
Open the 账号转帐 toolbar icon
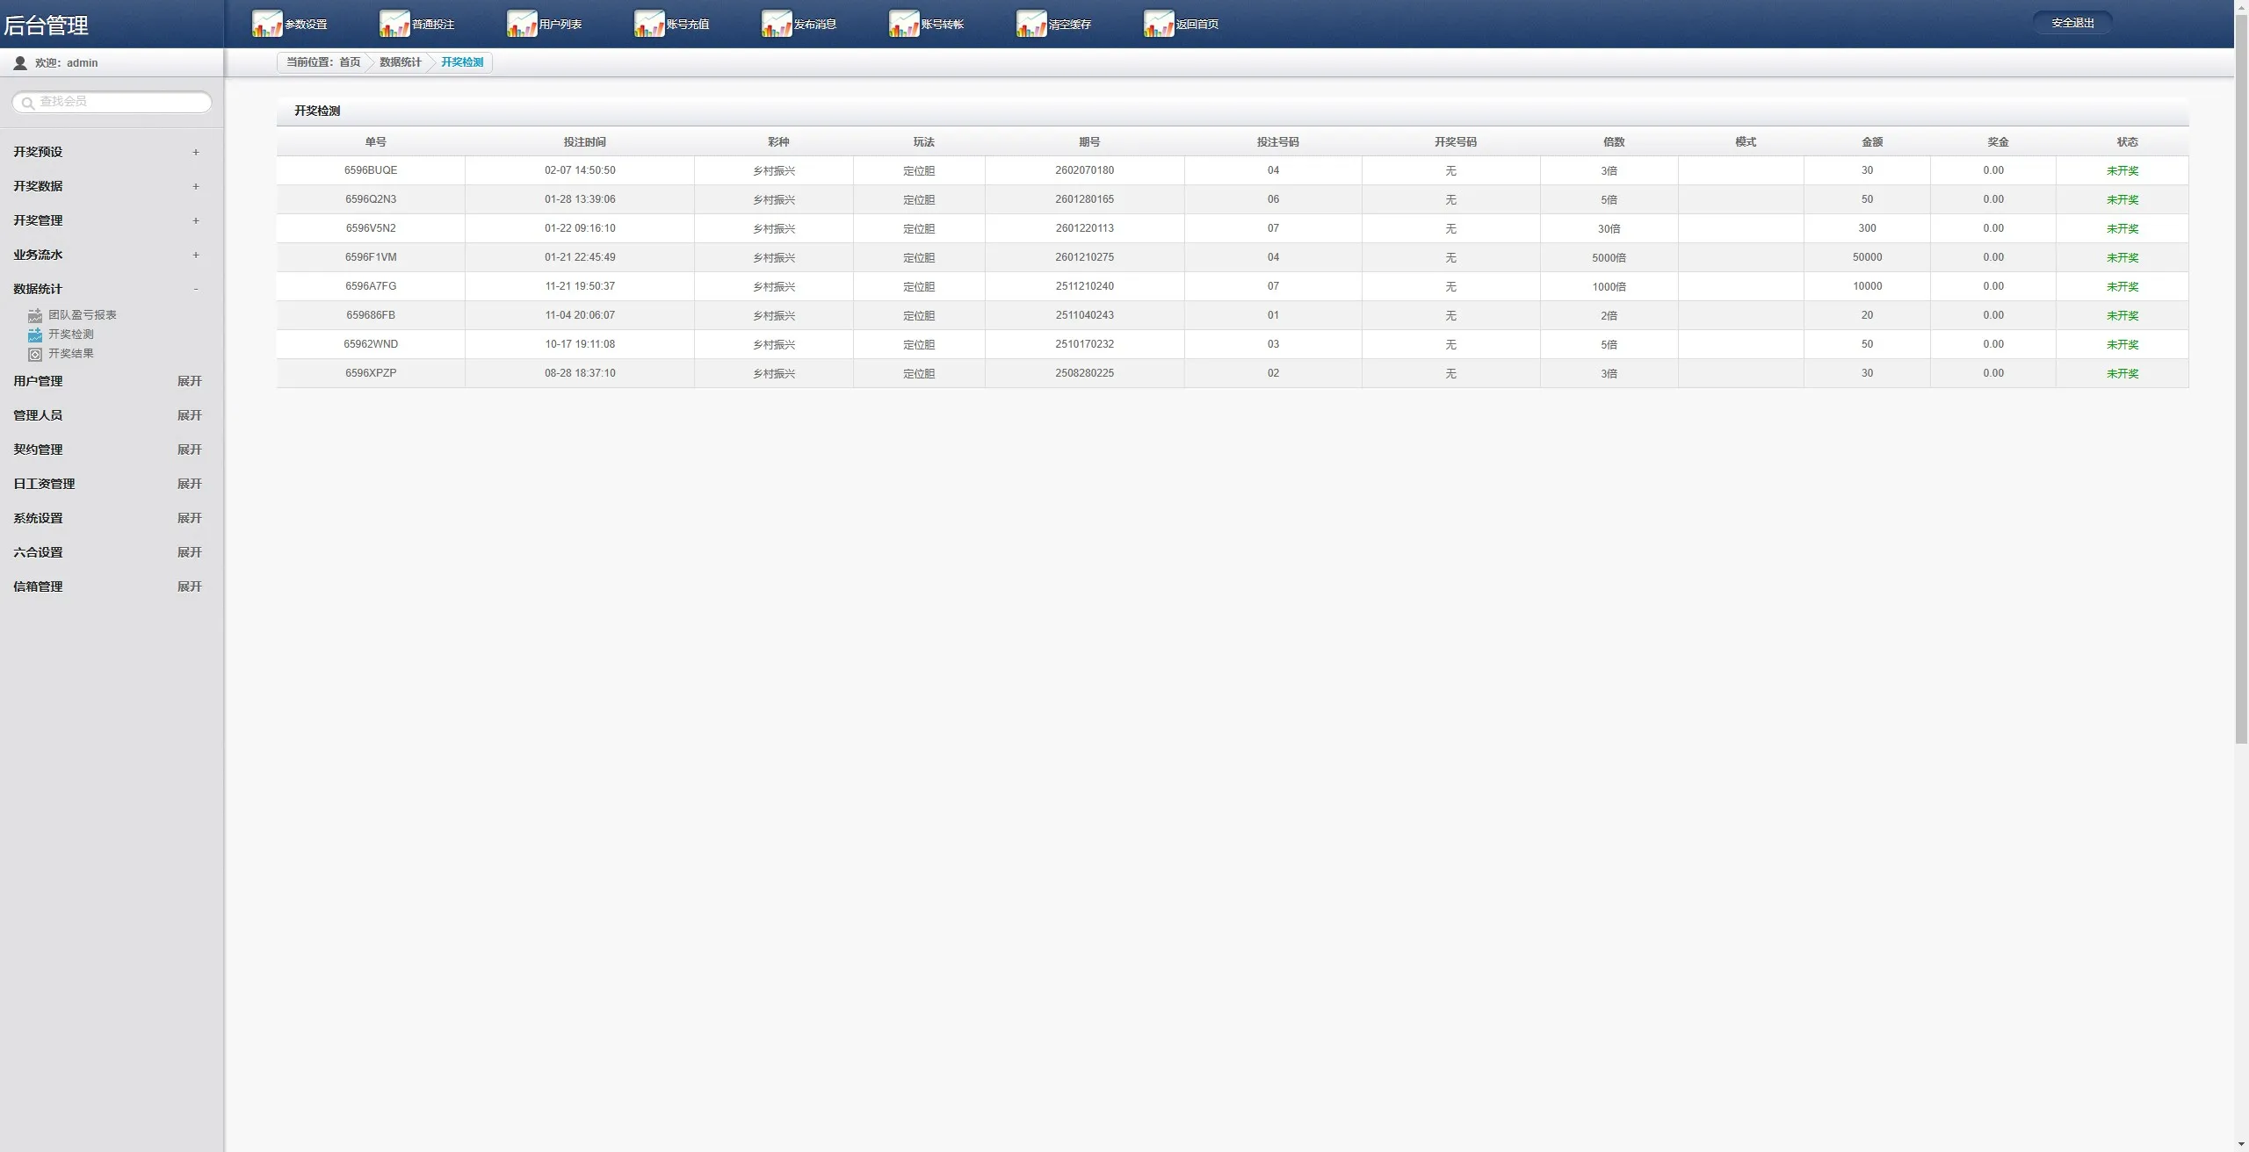click(x=904, y=24)
